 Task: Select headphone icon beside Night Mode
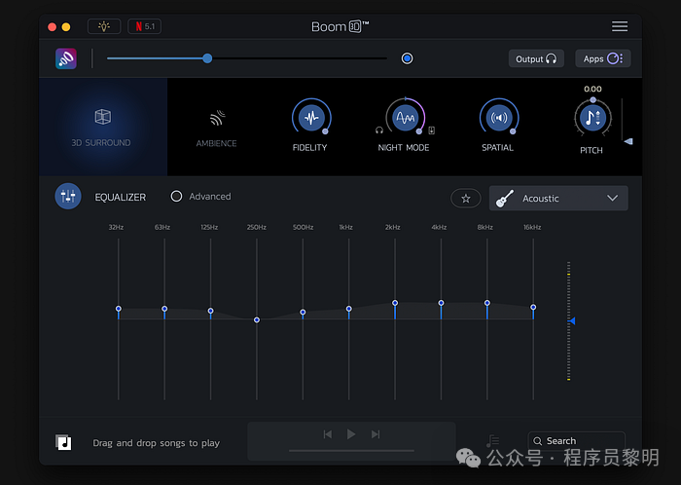379,131
